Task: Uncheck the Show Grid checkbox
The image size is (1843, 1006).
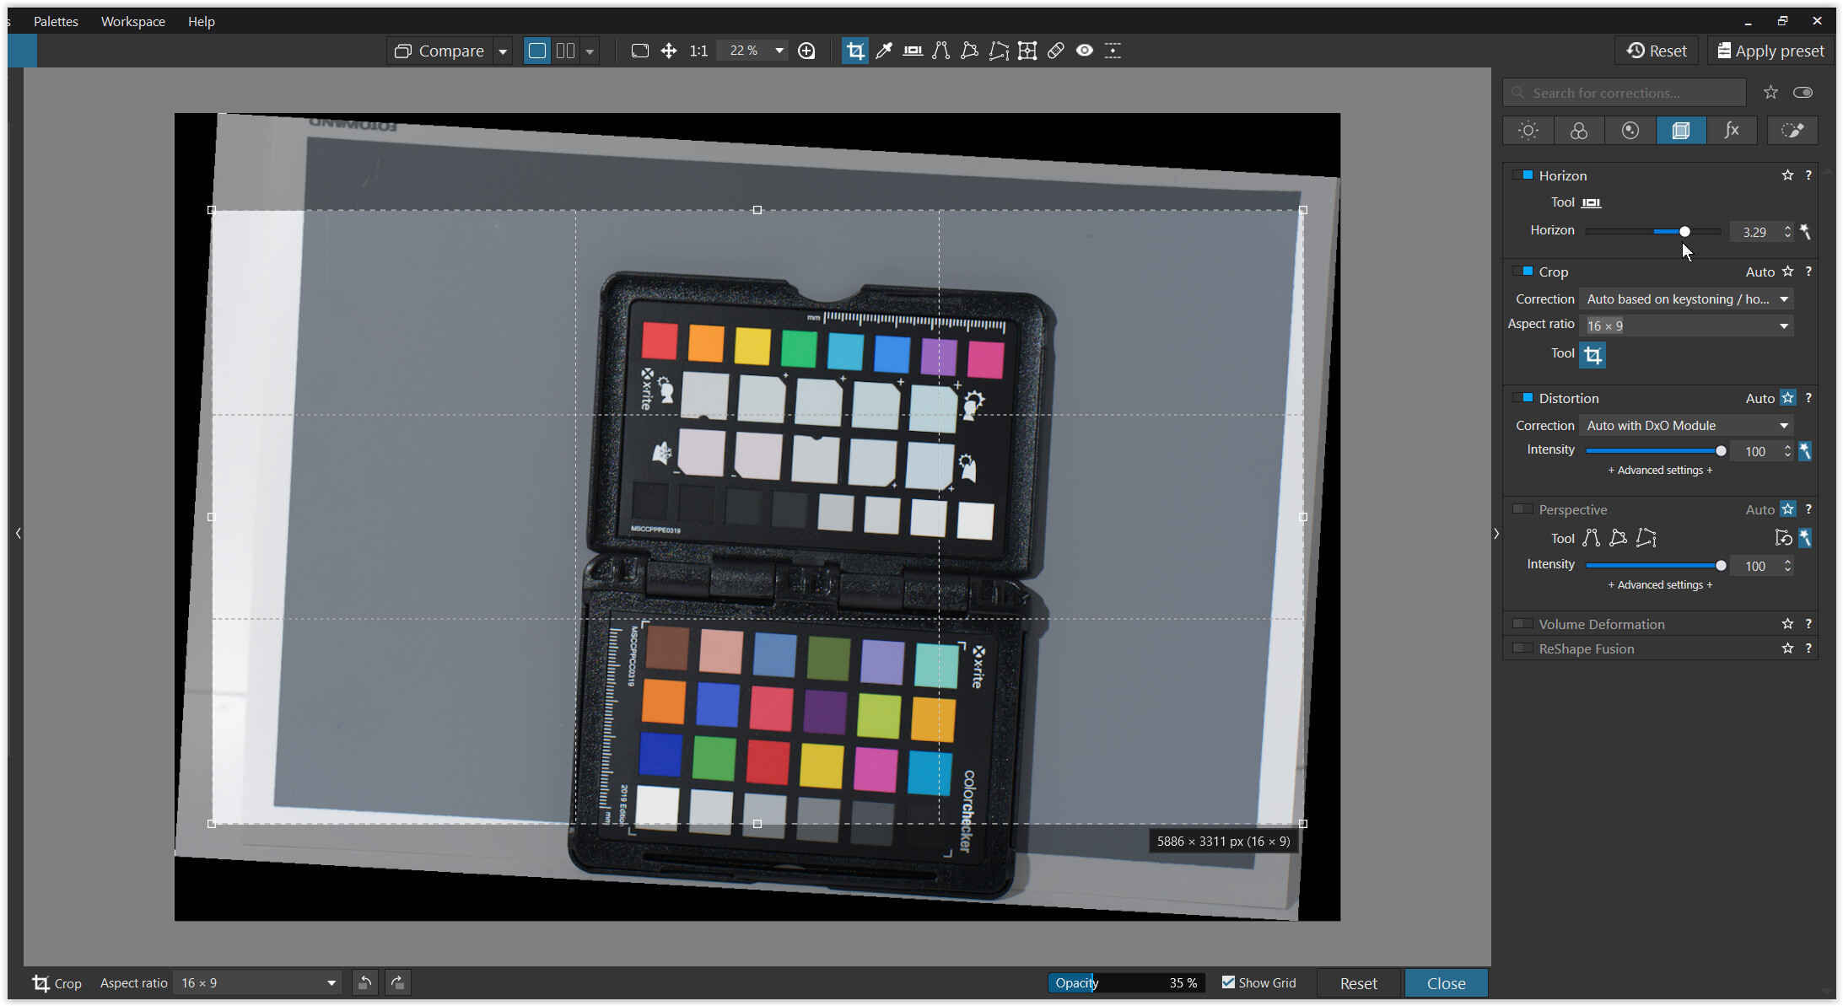Action: point(1228,982)
